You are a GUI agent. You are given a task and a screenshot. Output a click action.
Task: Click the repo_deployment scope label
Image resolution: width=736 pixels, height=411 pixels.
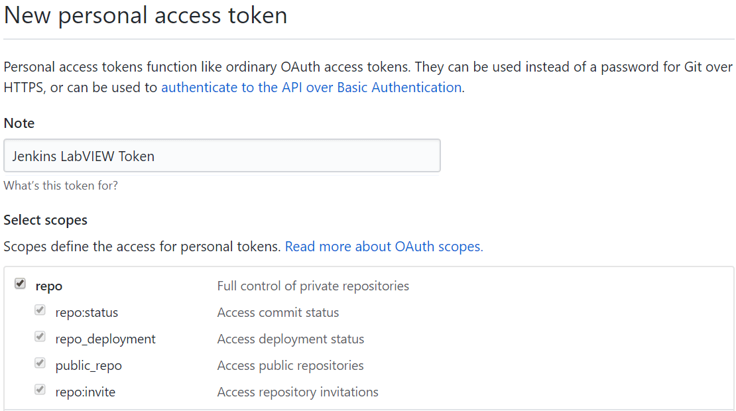(105, 338)
